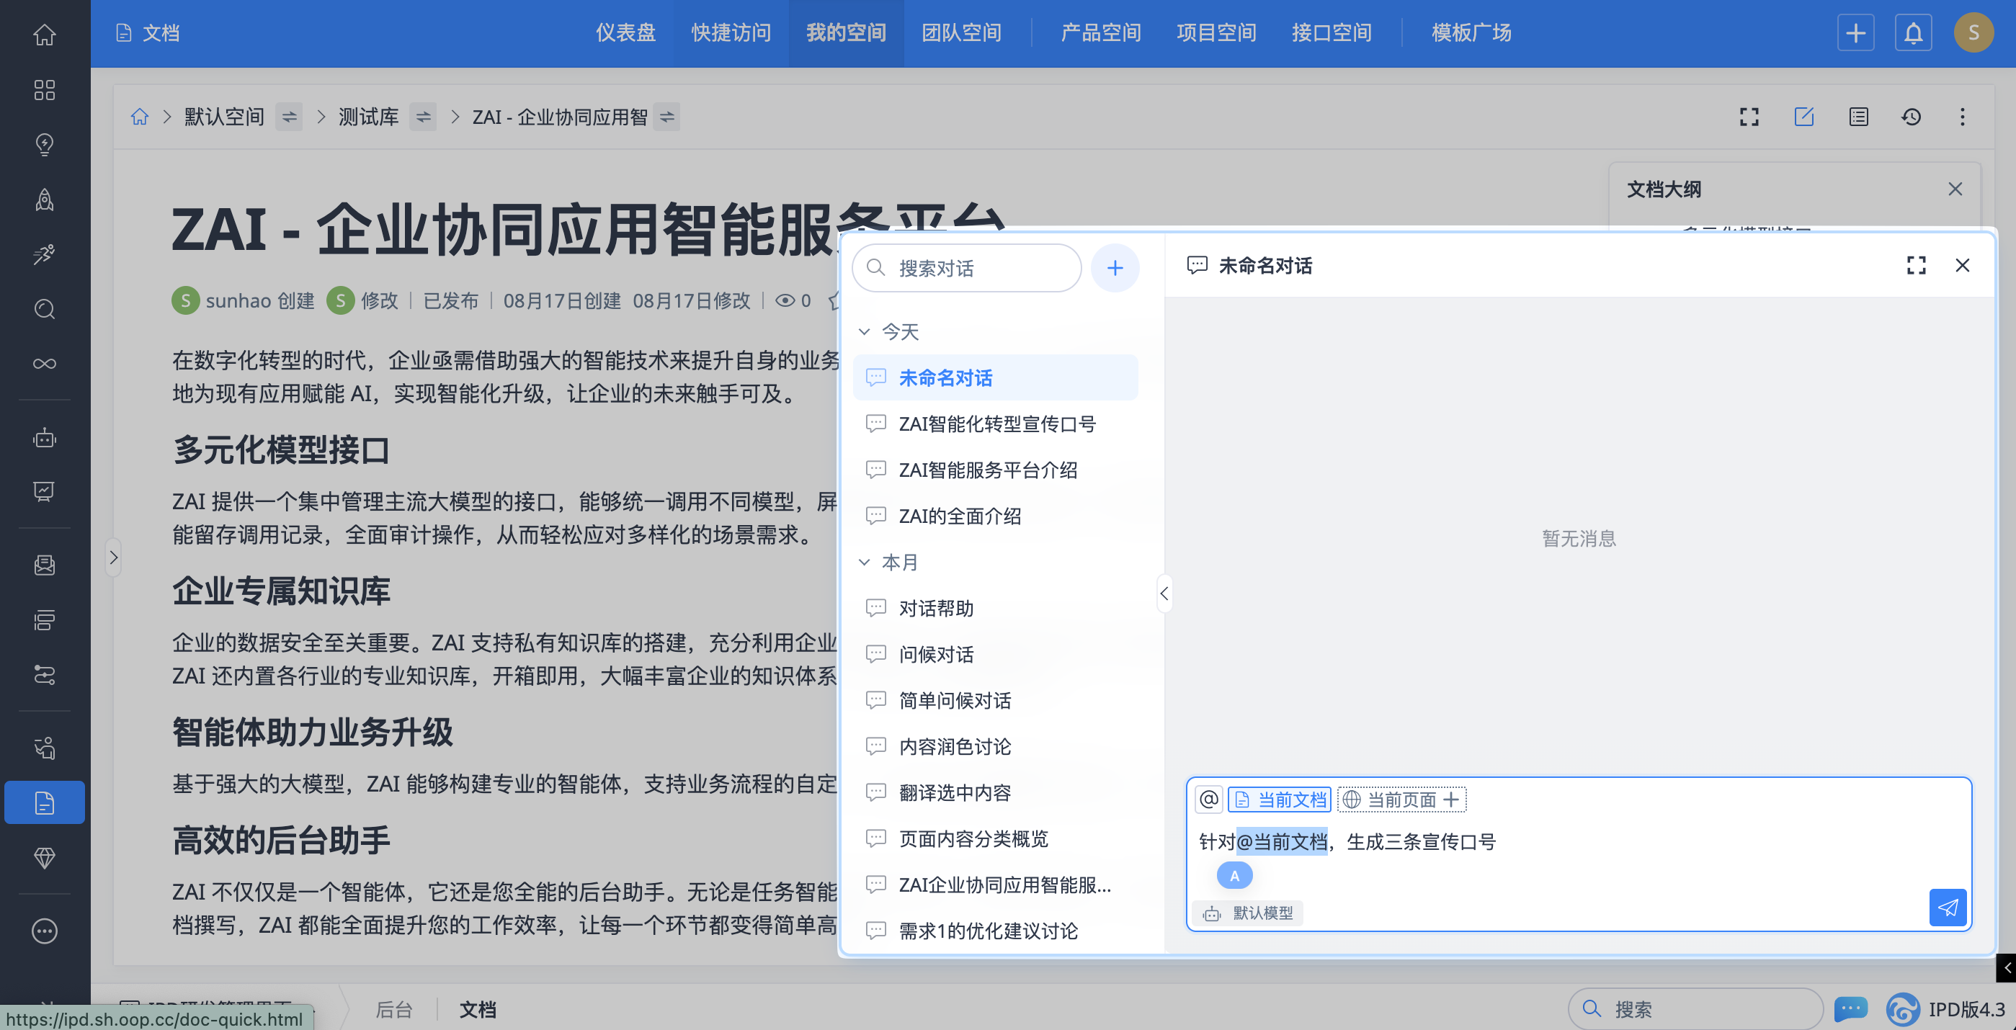2016x1030 pixels.
Task: Open 默认模型 model selector
Action: (1248, 913)
